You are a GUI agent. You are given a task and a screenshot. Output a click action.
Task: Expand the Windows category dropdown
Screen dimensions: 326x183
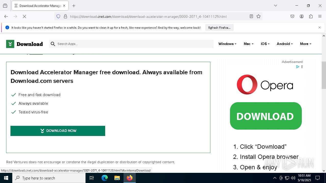227,44
